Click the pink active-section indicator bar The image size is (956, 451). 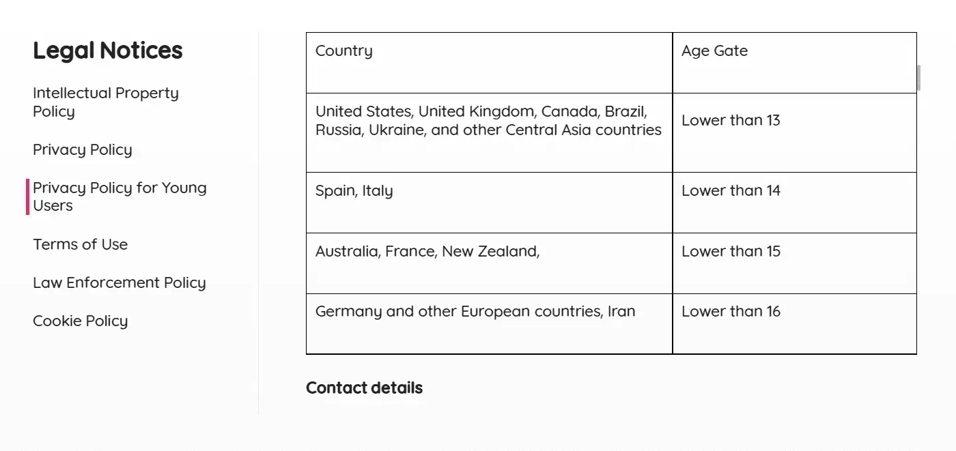point(27,197)
